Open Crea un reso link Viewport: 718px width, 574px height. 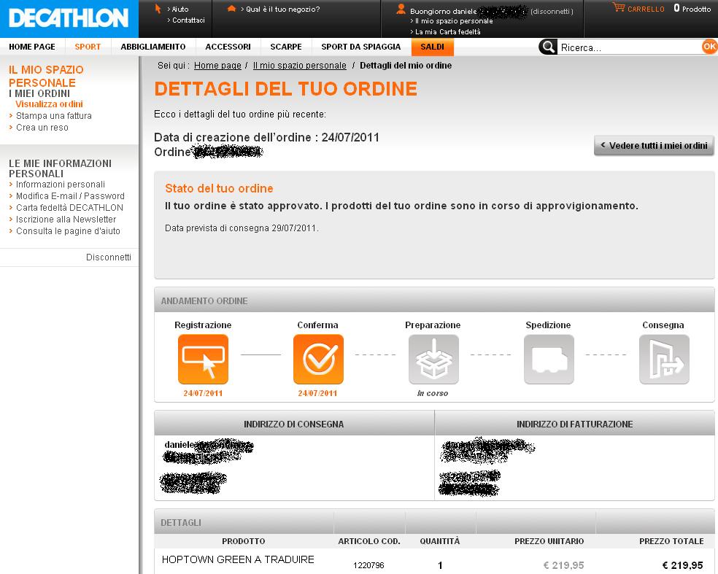point(42,128)
